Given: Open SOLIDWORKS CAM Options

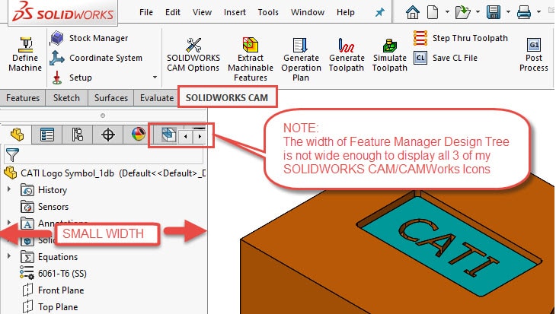Looking at the screenshot, I should pos(193,52).
